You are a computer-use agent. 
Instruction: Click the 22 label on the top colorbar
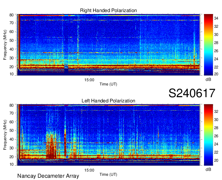(x=216, y=67)
